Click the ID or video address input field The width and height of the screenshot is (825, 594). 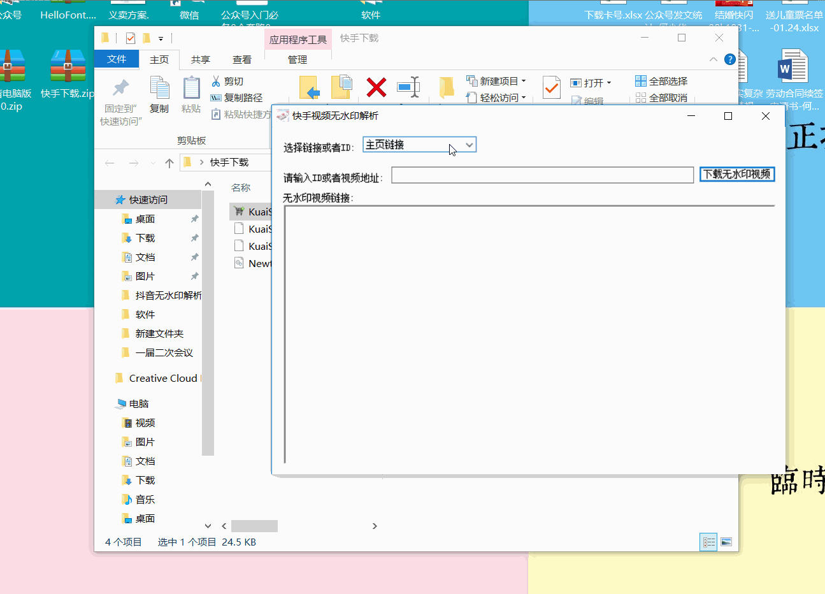[x=542, y=175]
